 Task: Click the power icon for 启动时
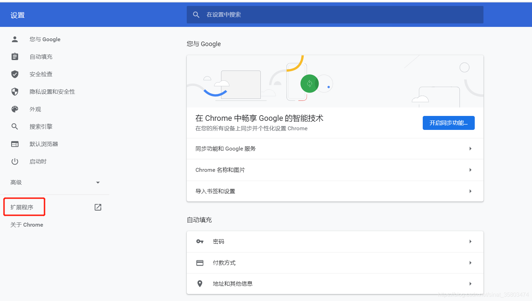tap(15, 161)
